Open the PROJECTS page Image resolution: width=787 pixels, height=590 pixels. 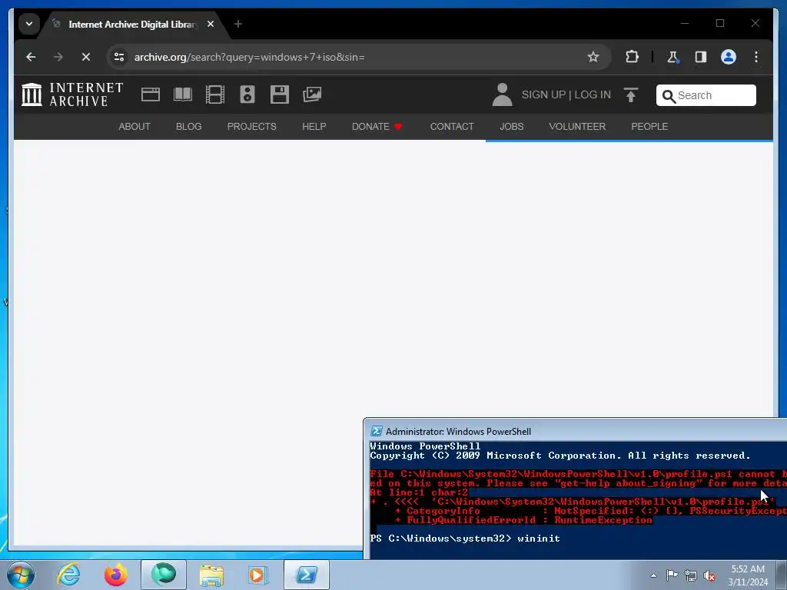point(251,127)
